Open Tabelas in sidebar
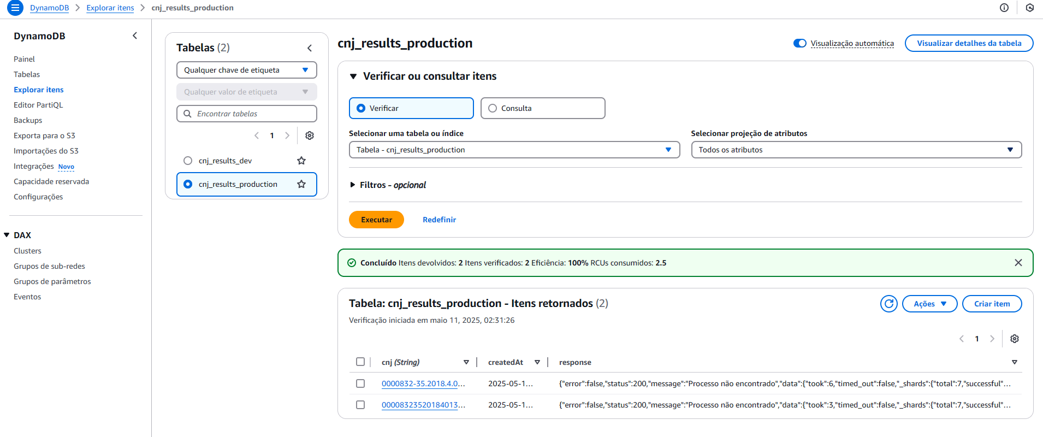This screenshot has height=437, width=1043. [27, 74]
